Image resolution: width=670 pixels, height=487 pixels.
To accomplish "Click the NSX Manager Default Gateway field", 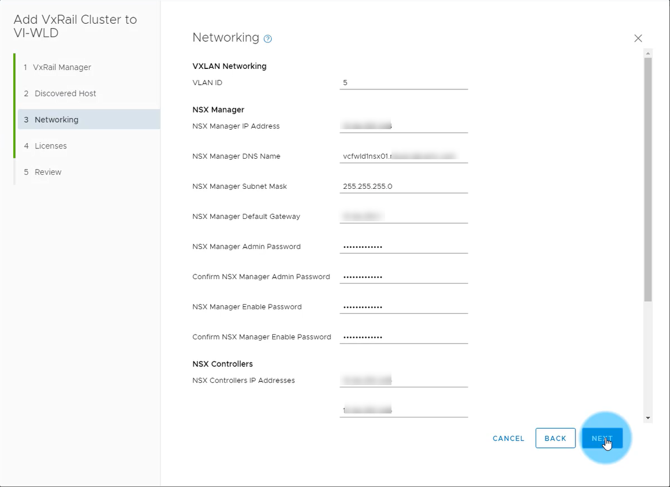I will [403, 217].
